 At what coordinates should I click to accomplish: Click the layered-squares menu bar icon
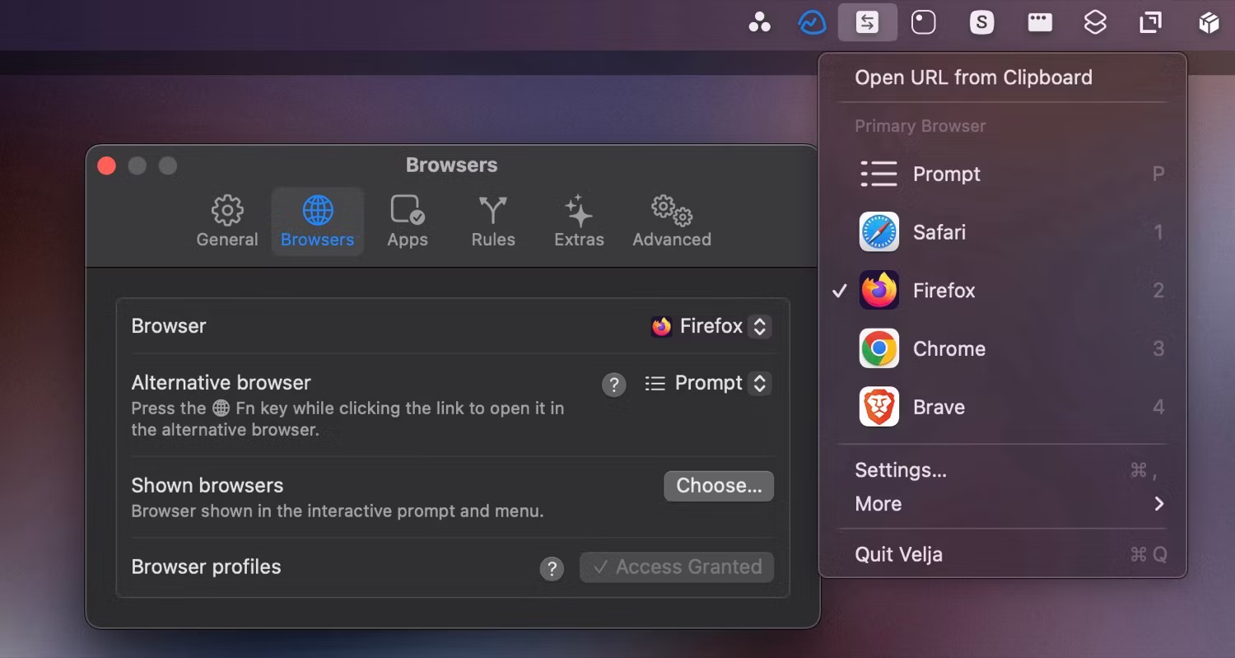click(x=1095, y=22)
